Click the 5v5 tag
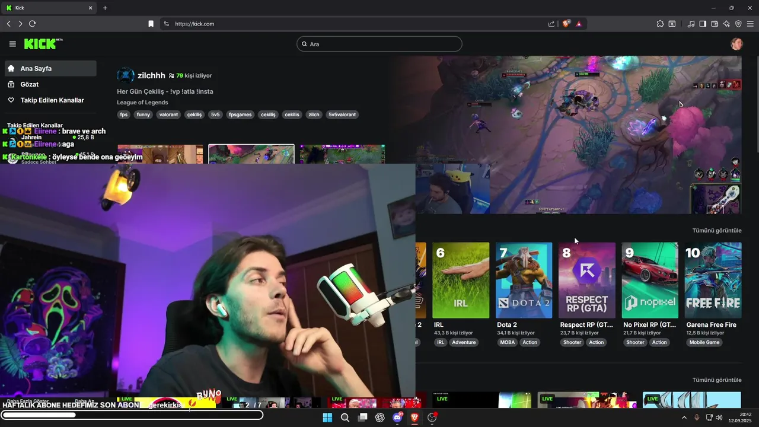 (x=215, y=114)
